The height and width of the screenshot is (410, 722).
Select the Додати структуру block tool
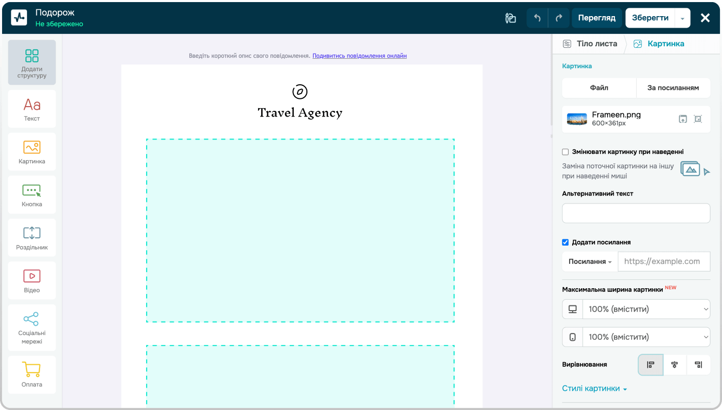[x=32, y=62]
